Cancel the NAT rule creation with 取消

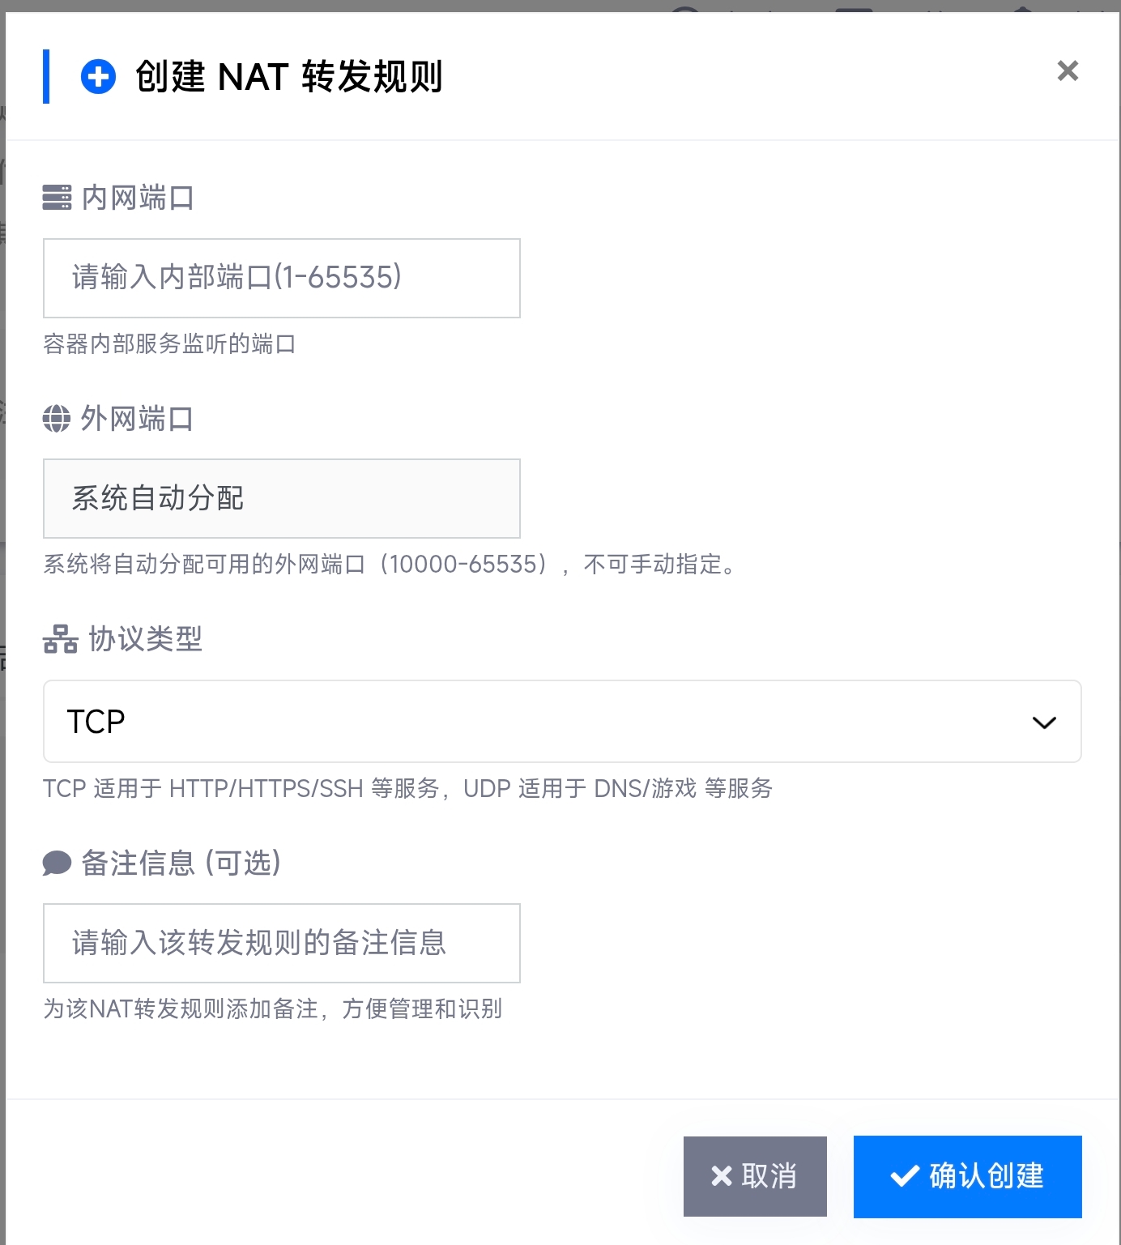point(755,1176)
